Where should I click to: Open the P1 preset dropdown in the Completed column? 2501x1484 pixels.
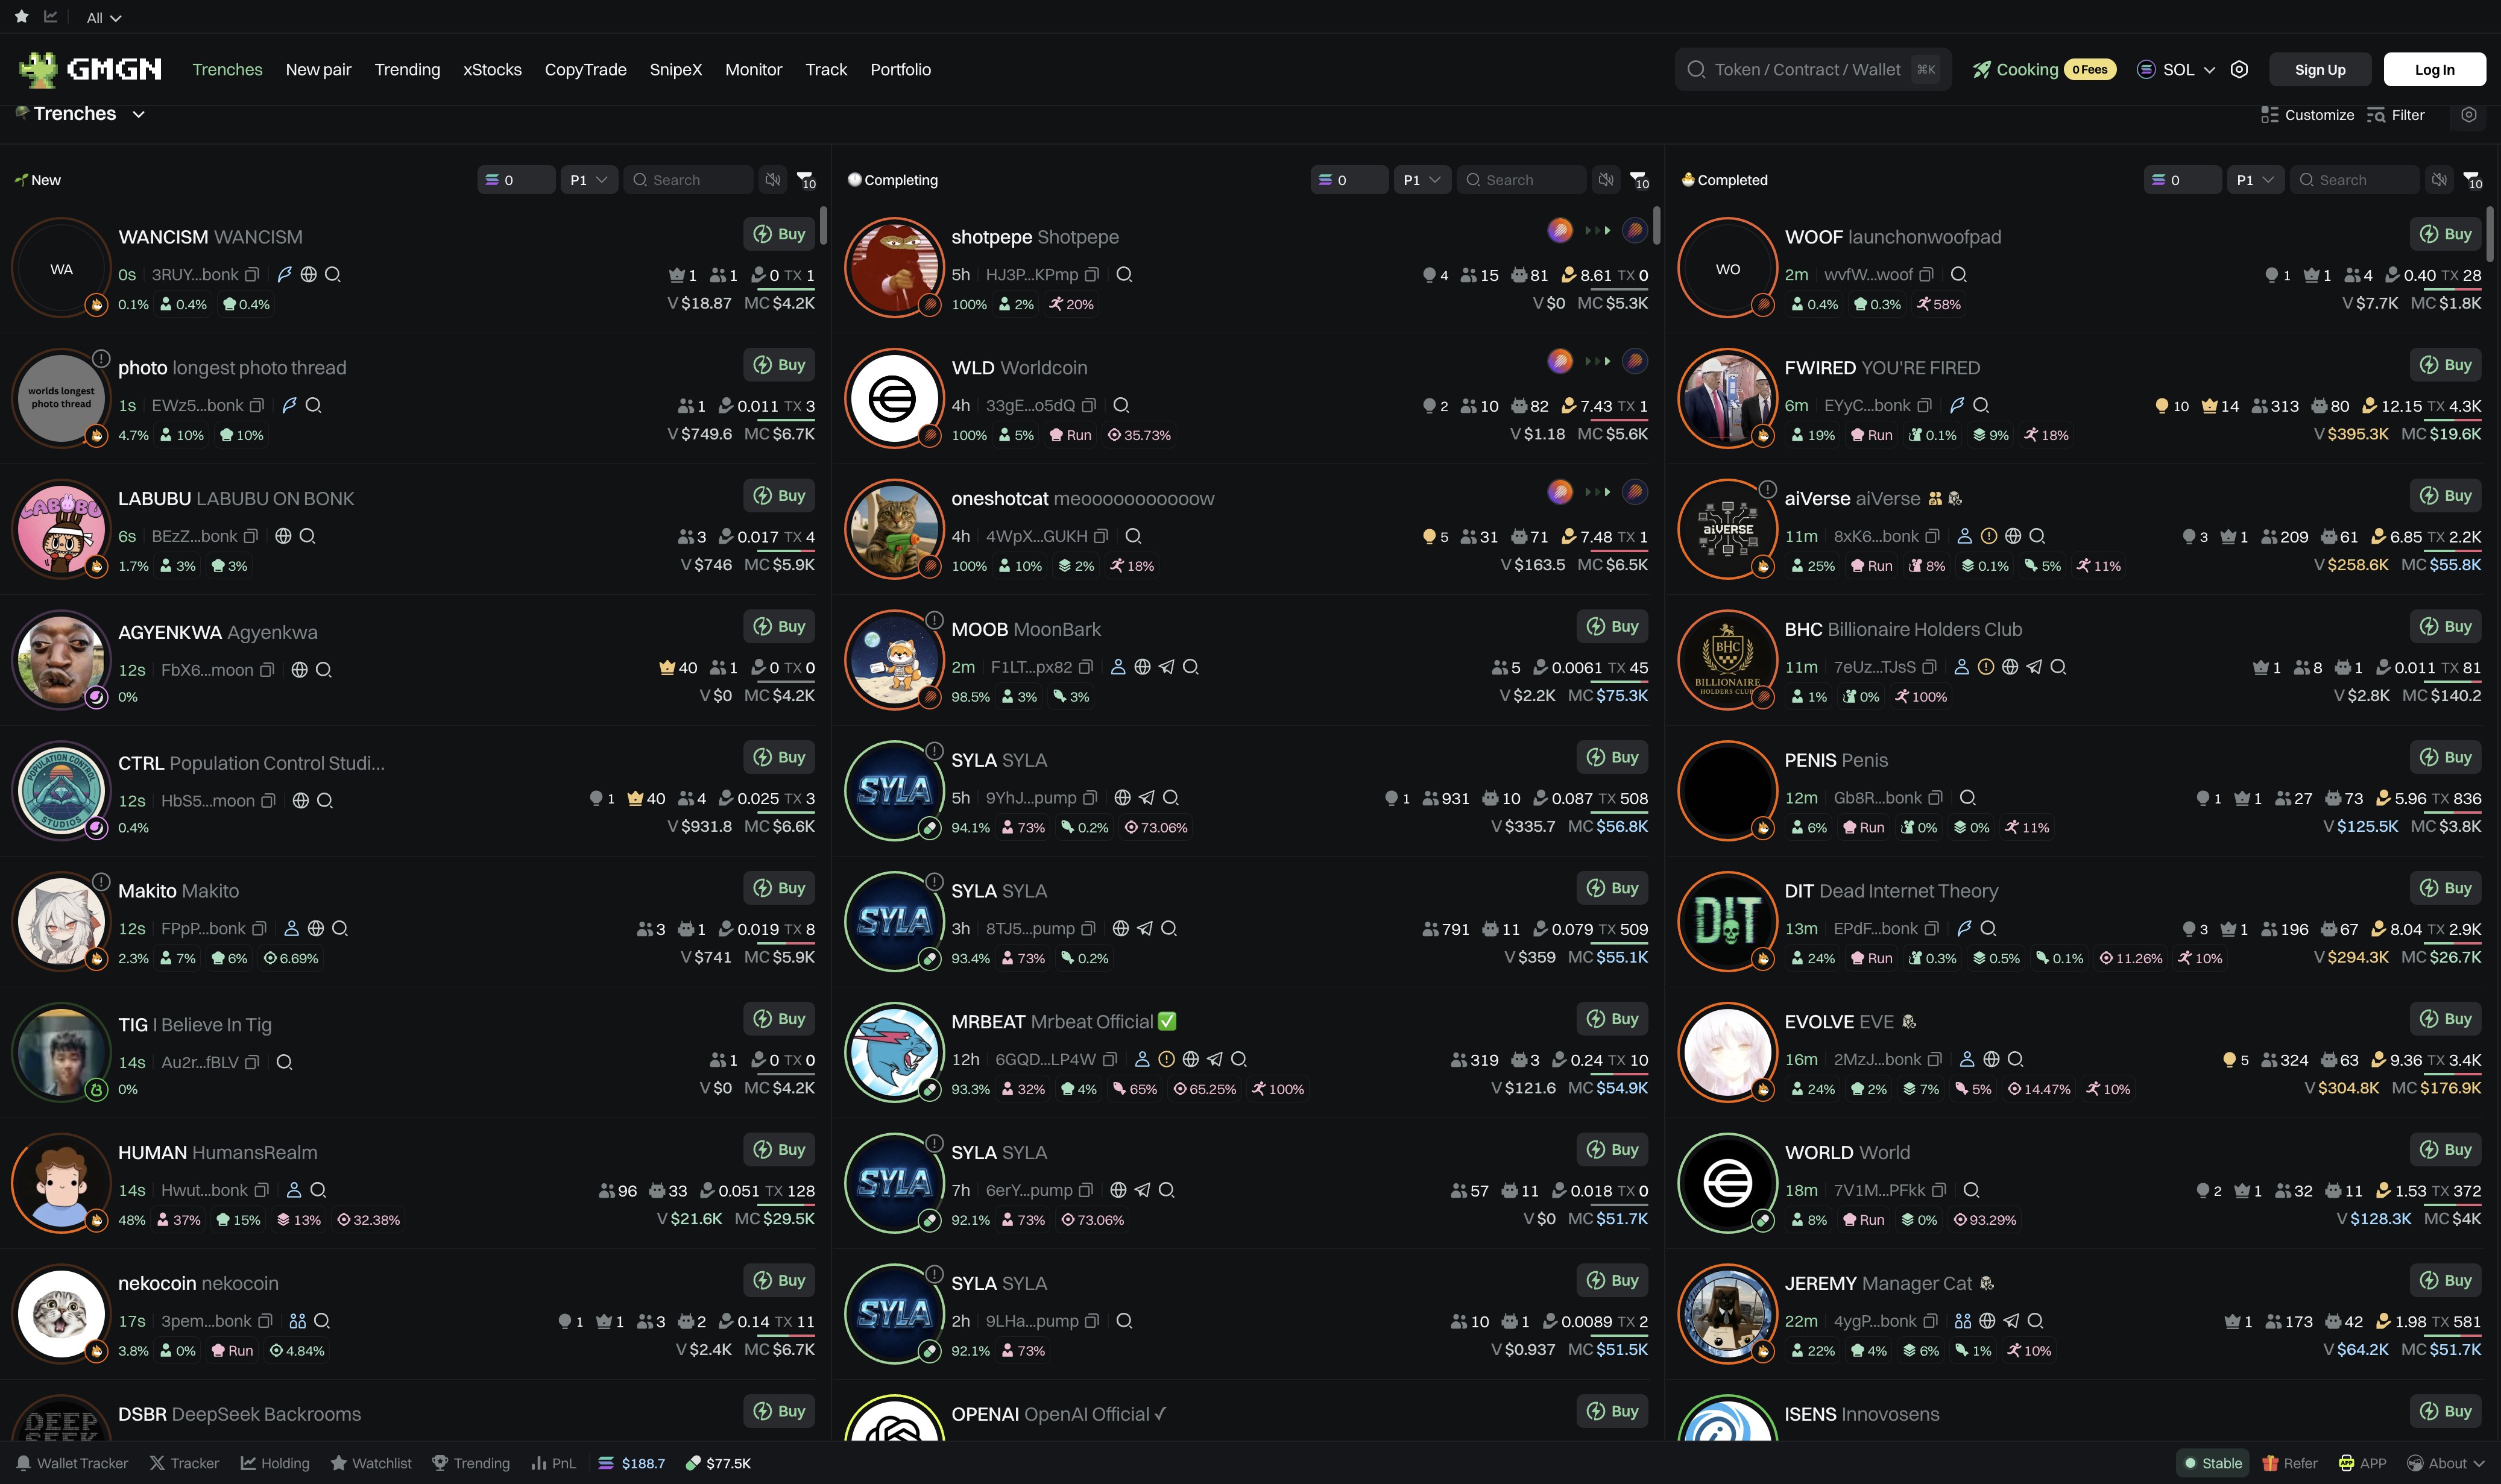point(2256,180)
